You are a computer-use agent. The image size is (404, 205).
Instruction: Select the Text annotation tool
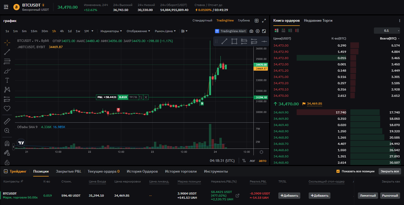(x=7, y=80)
